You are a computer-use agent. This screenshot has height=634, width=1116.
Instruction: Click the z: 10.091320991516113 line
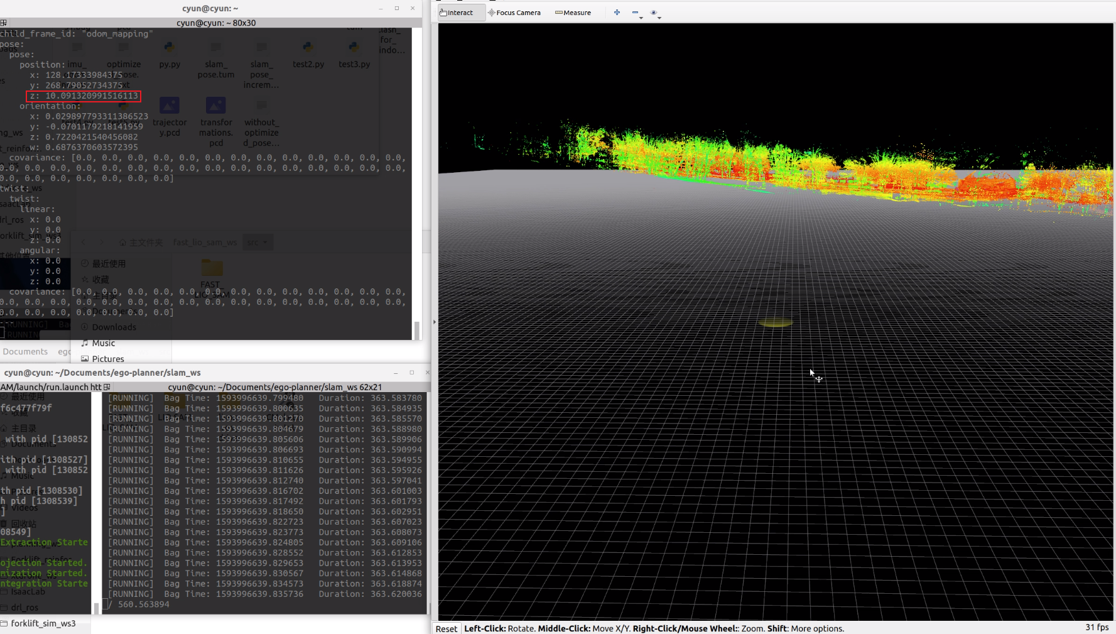(x=84, y=96)
